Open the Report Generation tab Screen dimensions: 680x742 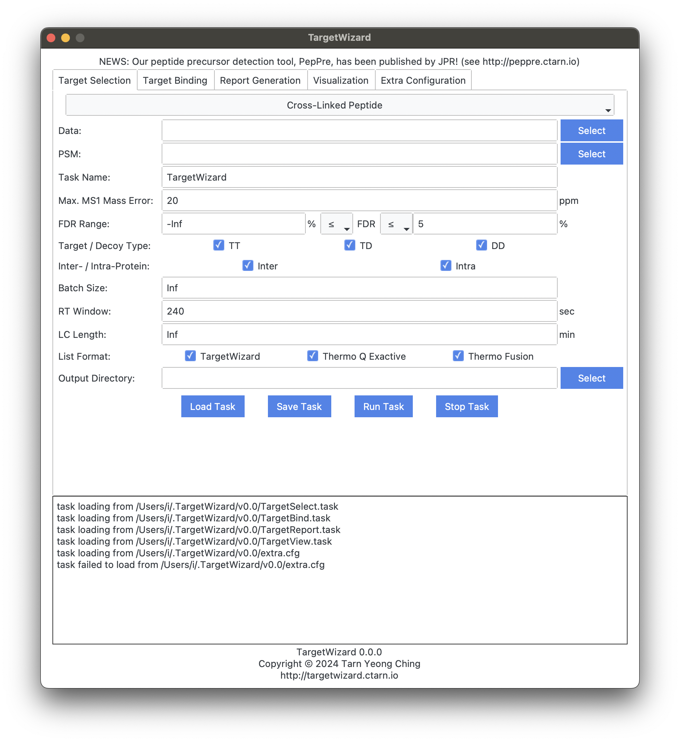click(260, 80)
